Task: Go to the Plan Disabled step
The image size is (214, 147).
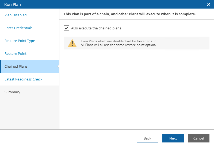Action: tap(16, 15)
